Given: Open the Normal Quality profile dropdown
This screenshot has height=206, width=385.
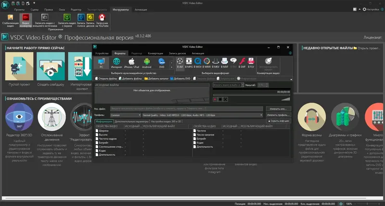Looking at the screenshot, I should click(x=203, y=115).
